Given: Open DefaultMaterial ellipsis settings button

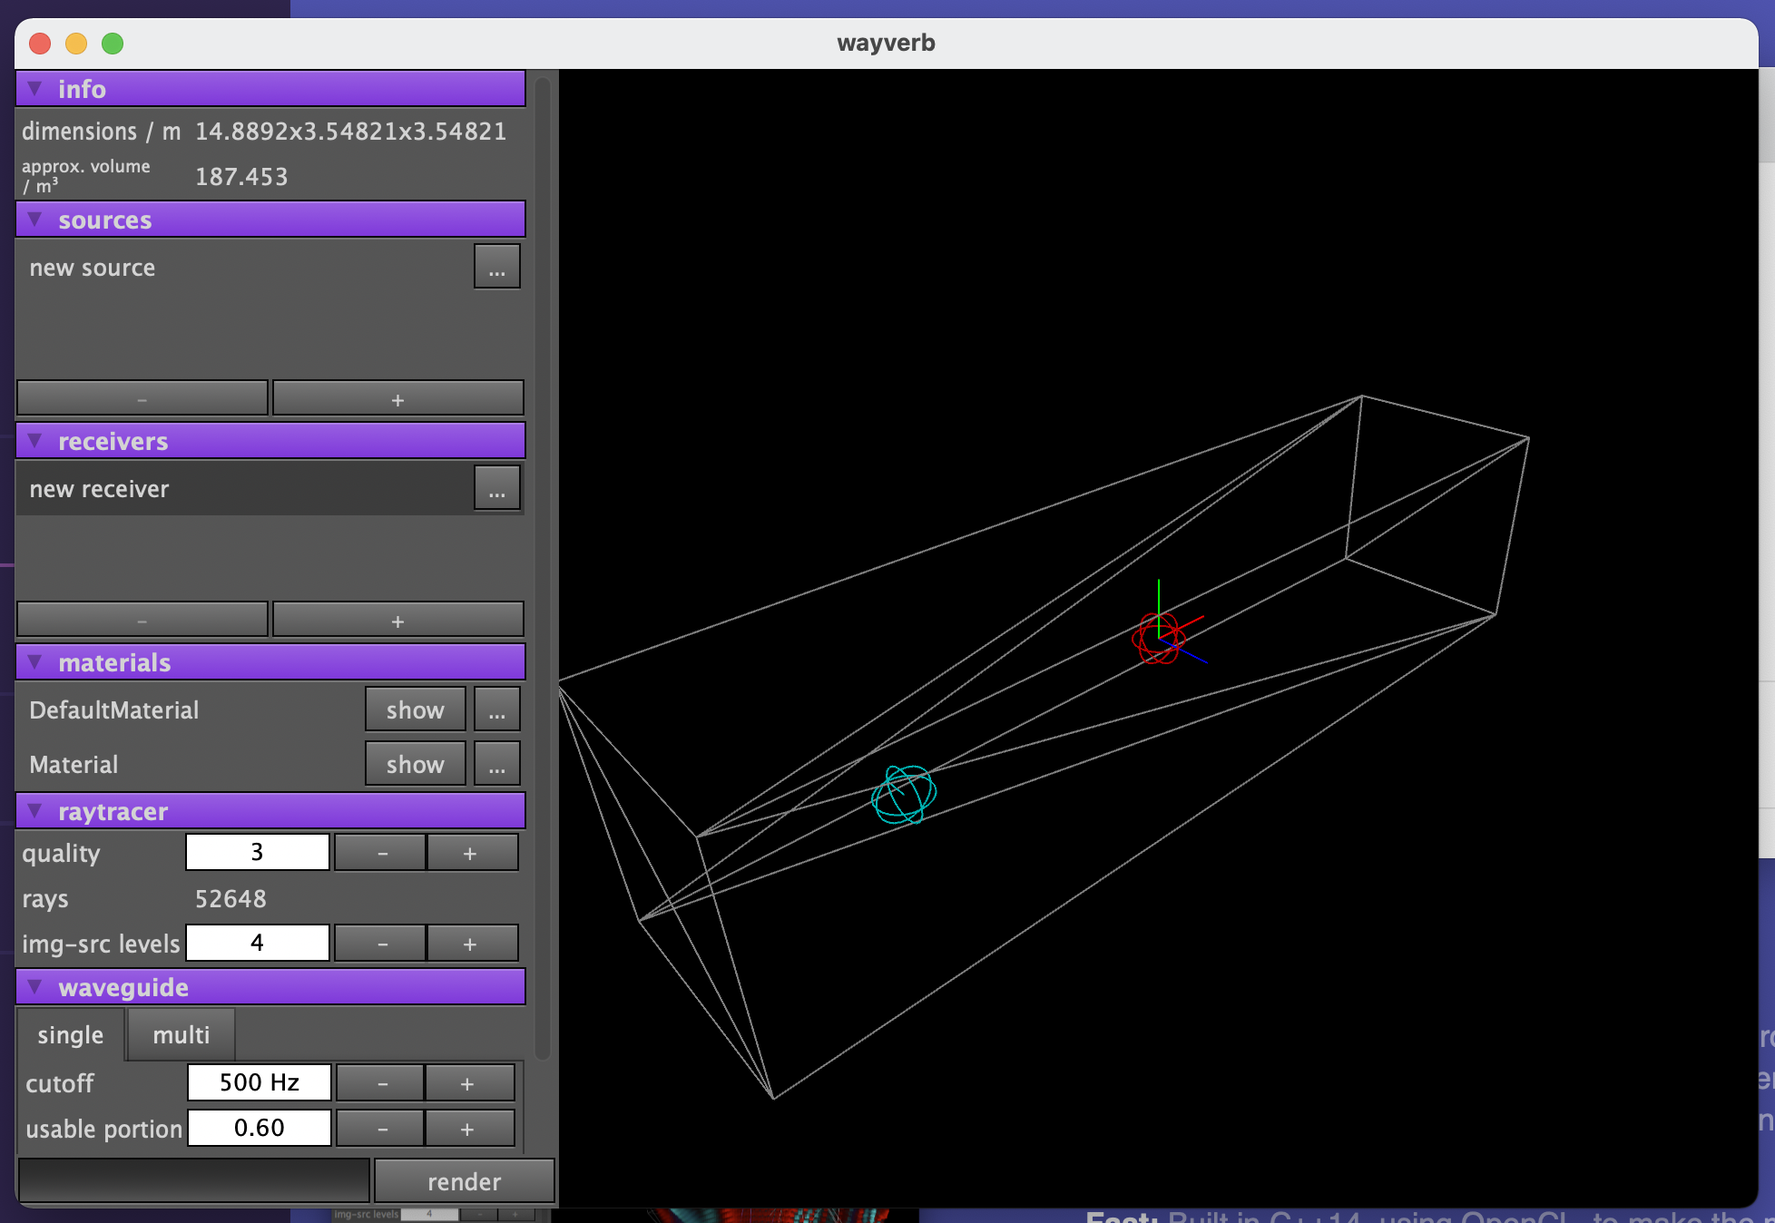Looking at the screenshot, I should click(x=496, y=709).
